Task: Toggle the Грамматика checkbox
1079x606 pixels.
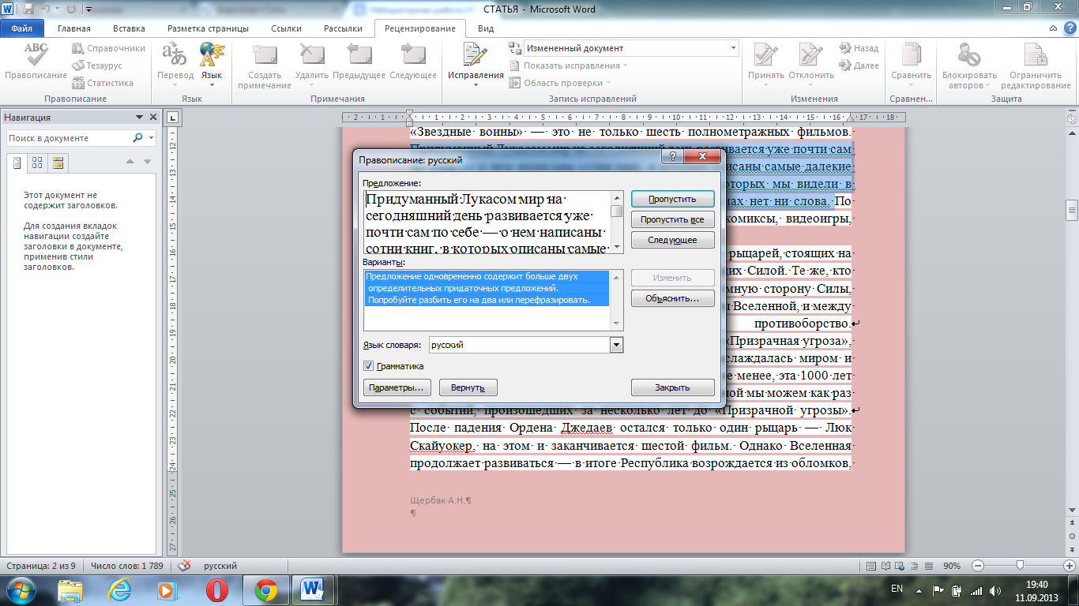Action: point(369,366)
